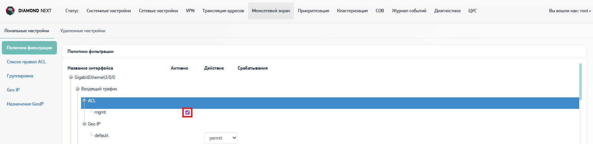Open the Geo IP sidebar link
Screen dimensions: 593x144
(13, 90)
